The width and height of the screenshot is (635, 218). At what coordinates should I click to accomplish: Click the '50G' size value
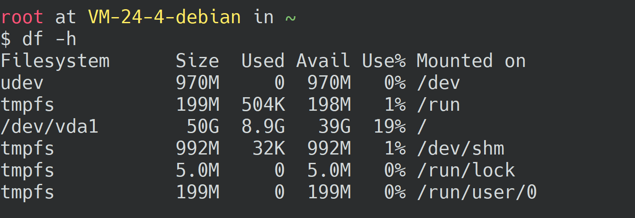point(203,127)
